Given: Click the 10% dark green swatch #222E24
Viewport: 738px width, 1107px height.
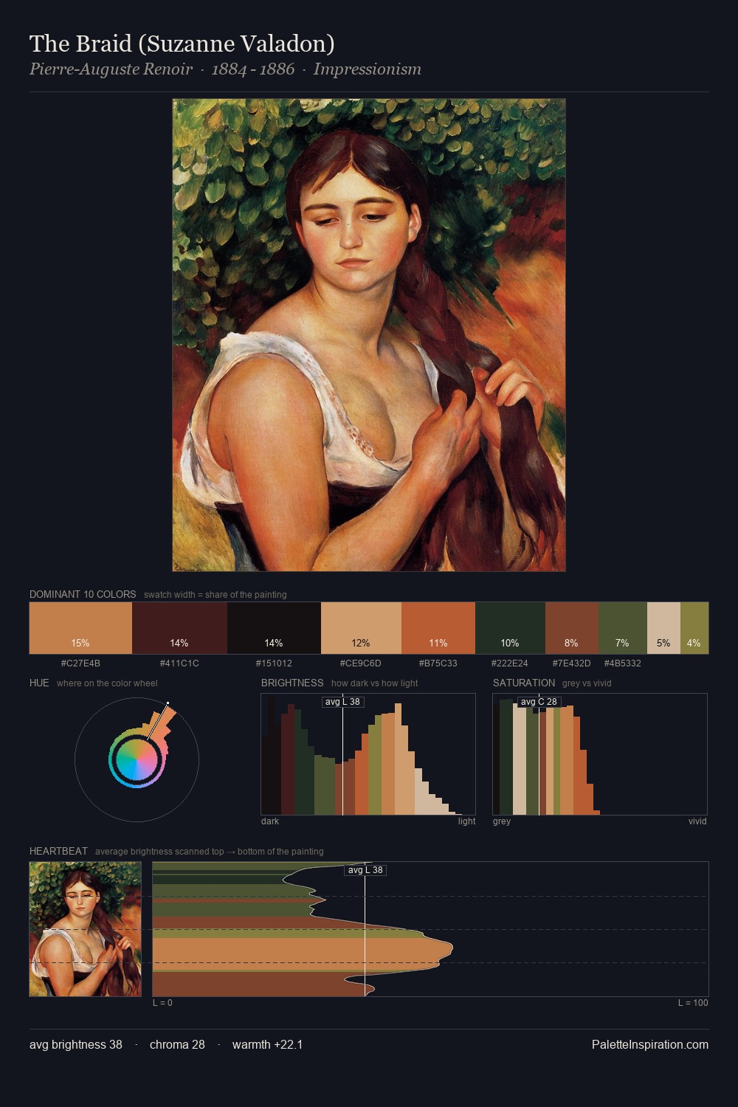Looking at the screenshot, I should [x=510, y=628].
